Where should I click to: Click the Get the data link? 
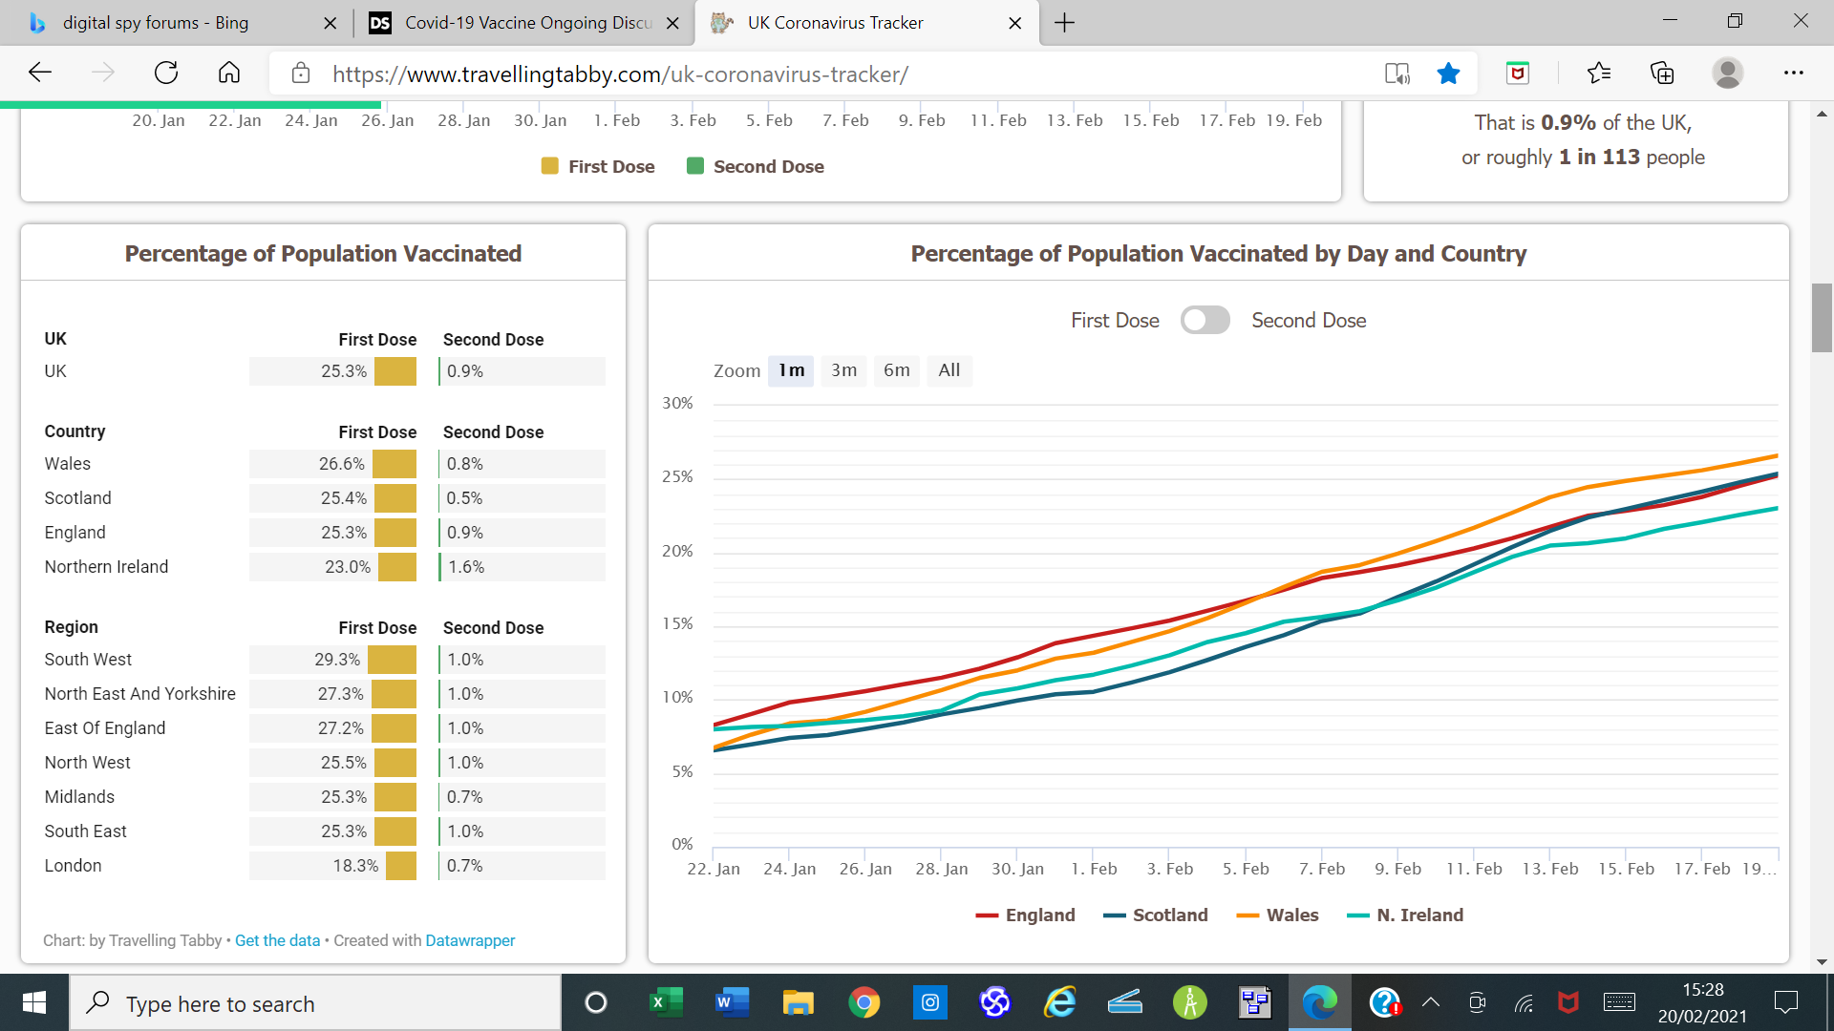click(x=277, y=940)
